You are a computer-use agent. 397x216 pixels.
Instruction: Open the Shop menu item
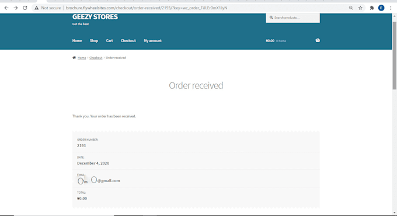point(93,40)
